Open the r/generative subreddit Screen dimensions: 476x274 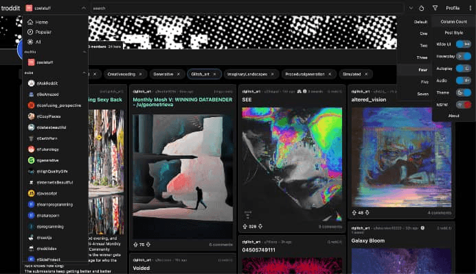tap(43, 160)
